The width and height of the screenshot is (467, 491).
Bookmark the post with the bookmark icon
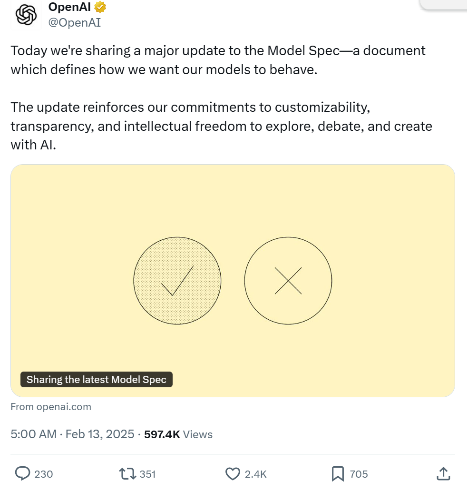click(x=337, y=473)
